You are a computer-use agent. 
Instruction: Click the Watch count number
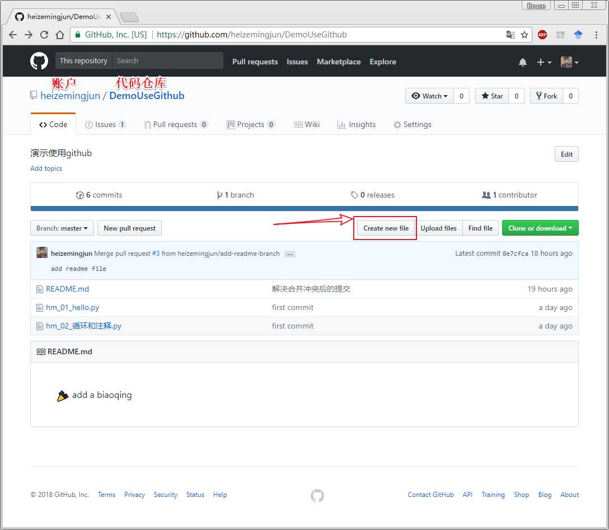(x=461, y=96)
